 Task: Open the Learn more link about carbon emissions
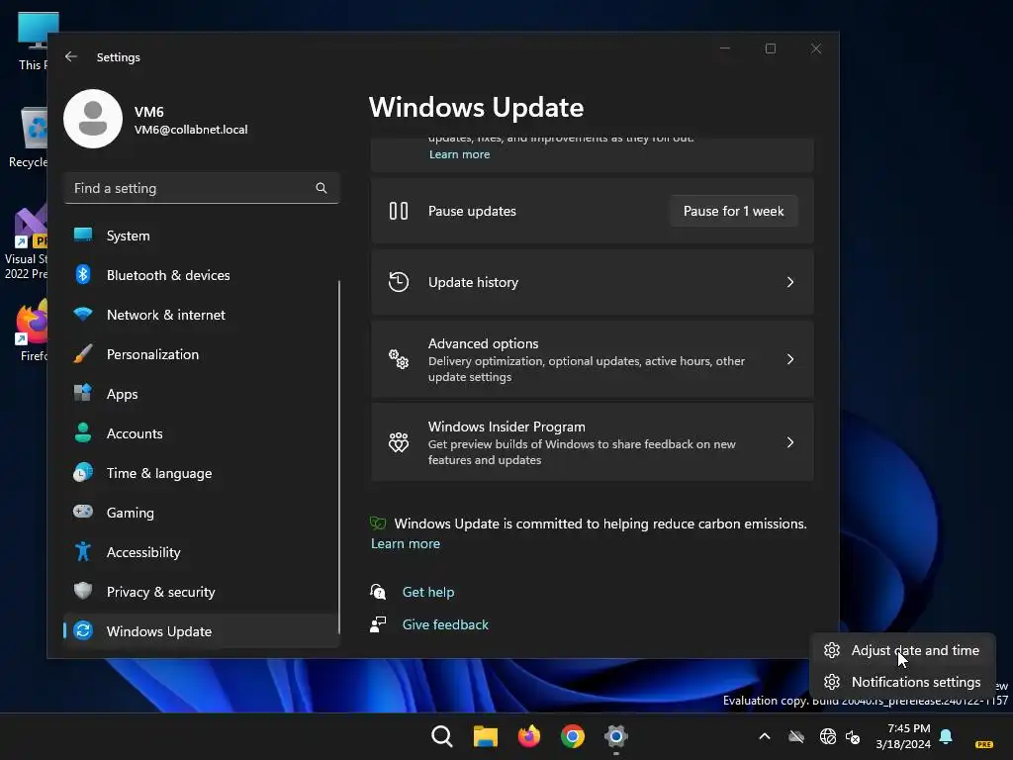406,544
